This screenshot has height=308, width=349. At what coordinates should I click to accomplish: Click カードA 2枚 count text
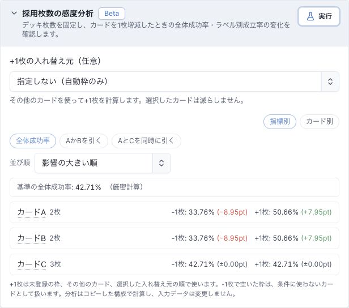tap(55, 212)
